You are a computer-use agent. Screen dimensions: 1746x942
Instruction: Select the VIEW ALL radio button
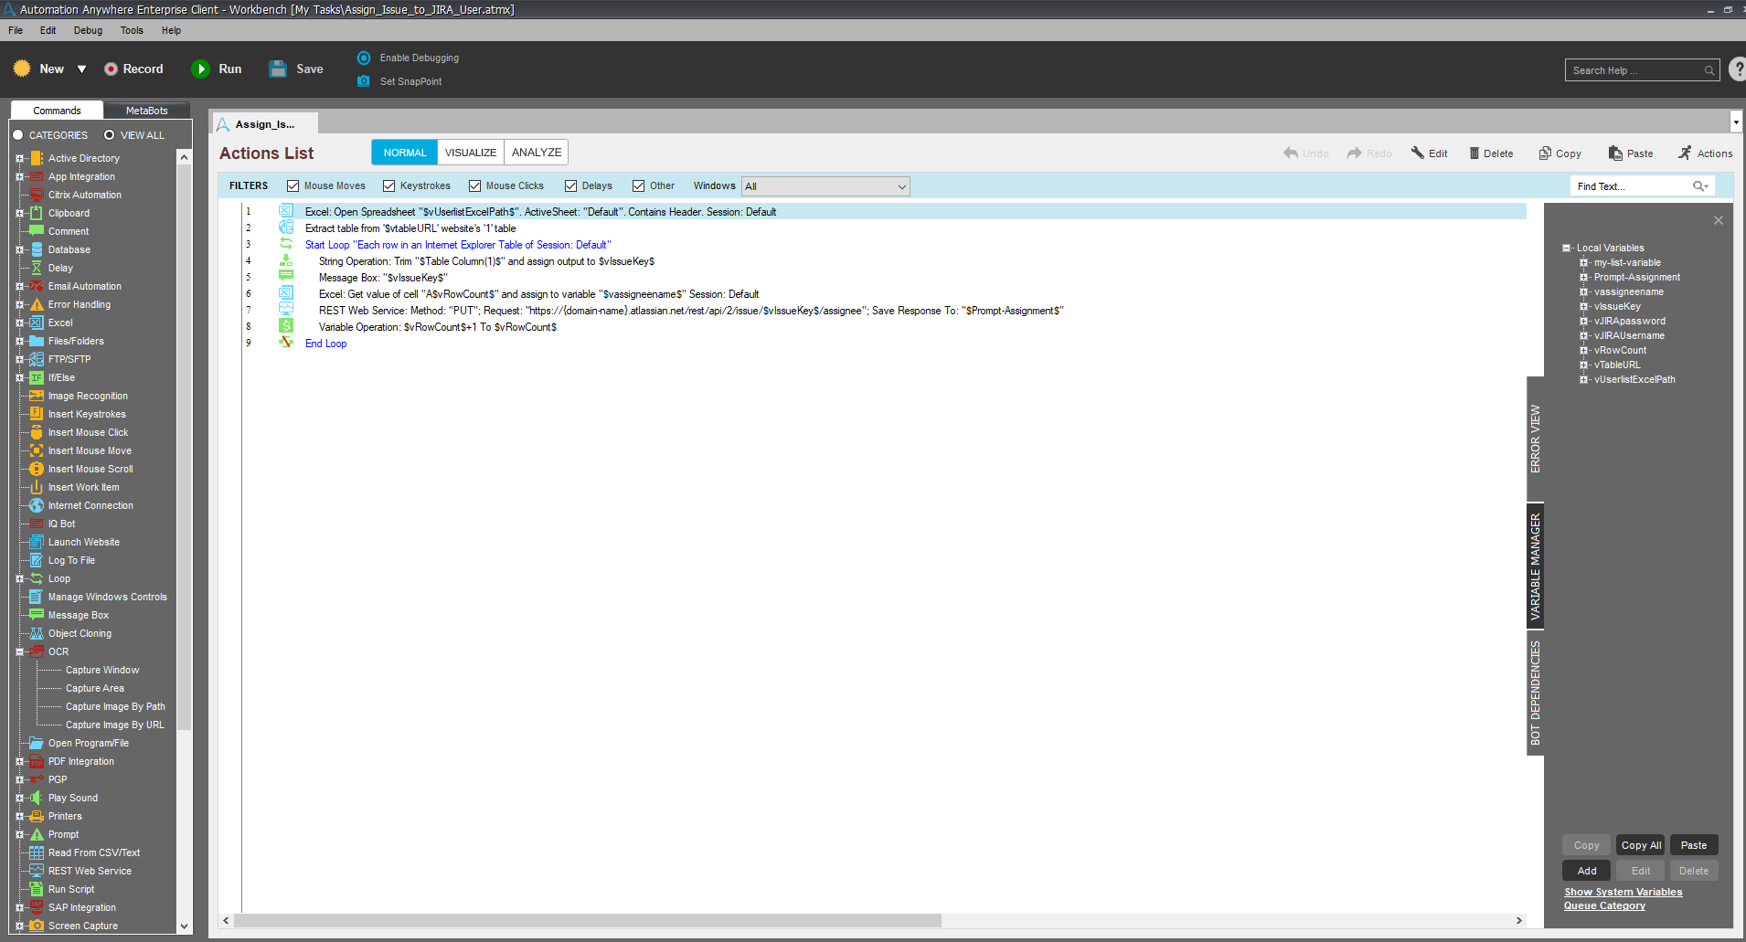click(110, 135)
